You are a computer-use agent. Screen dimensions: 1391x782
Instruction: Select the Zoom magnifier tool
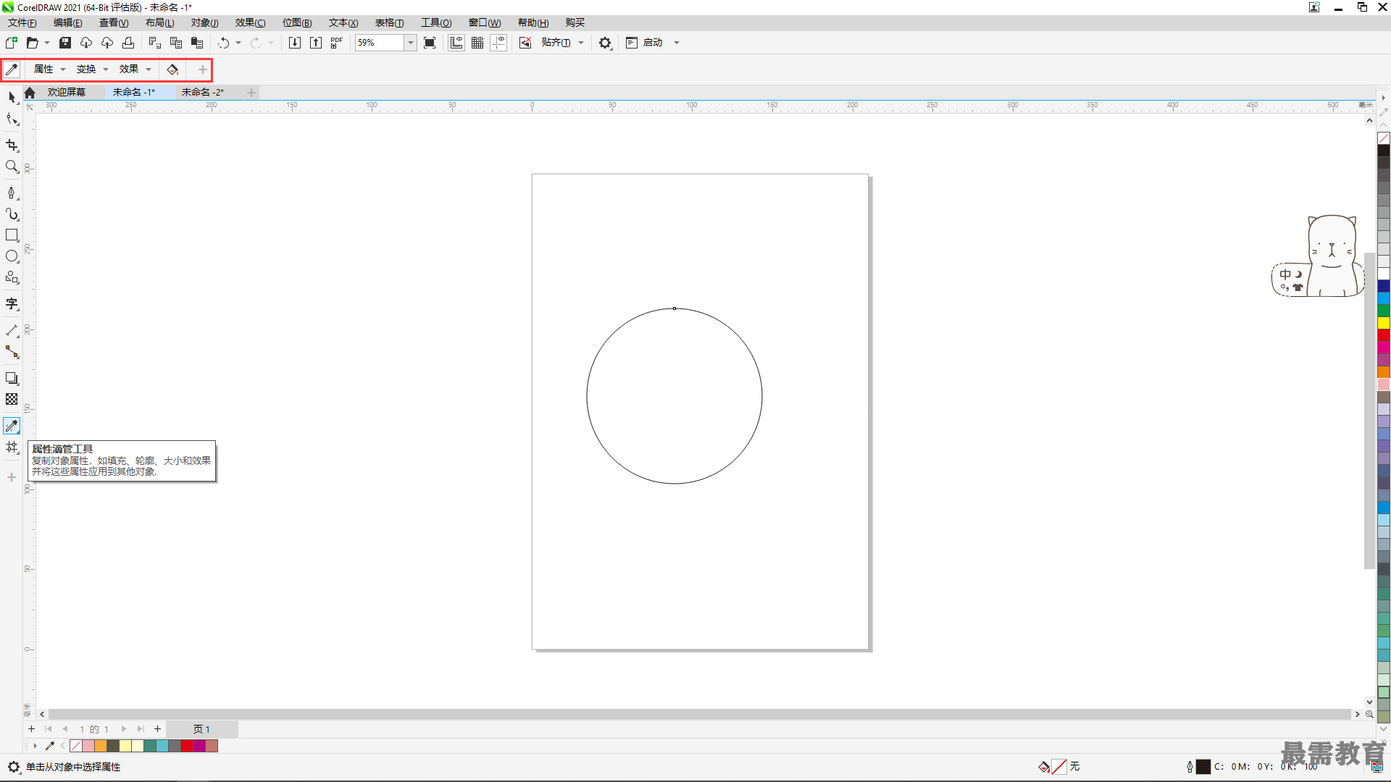12,167
